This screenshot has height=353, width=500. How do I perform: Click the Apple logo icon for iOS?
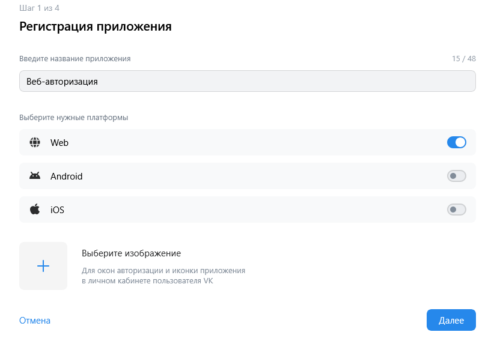point(35,210)
